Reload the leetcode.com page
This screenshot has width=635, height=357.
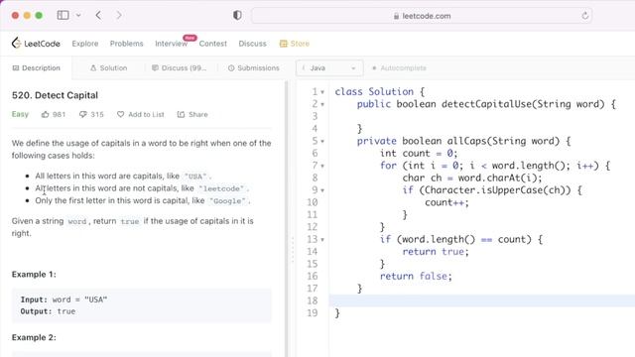[x=584, y=16]
